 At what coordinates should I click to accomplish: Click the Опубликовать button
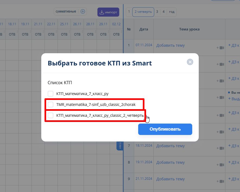coord(165,129)
